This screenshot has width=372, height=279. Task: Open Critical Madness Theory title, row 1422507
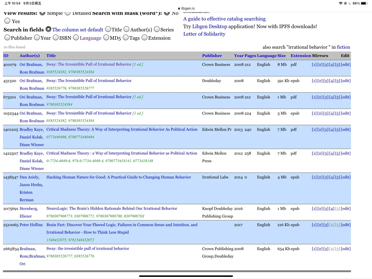pos(122,153)
